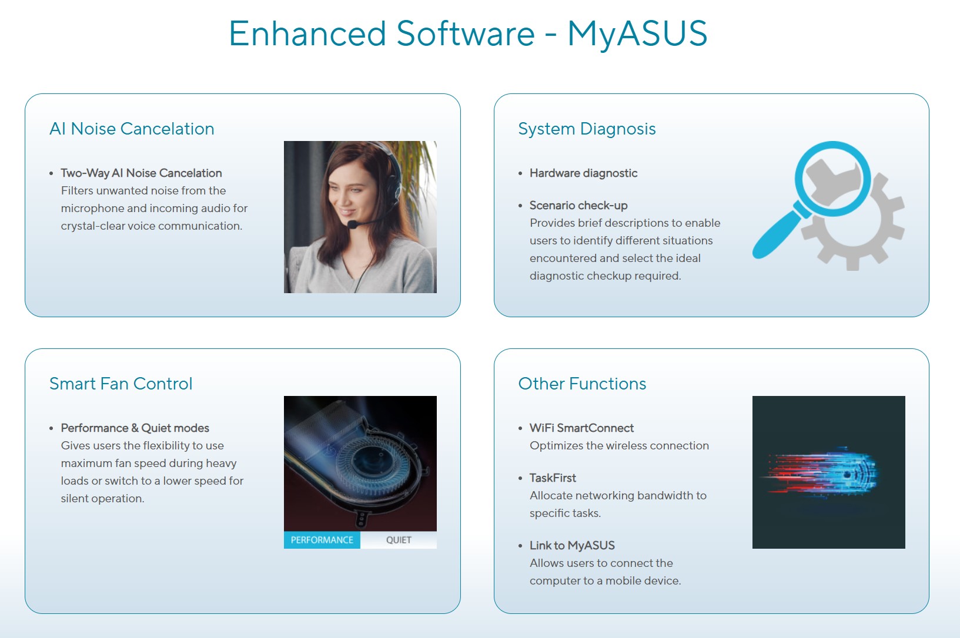Click the headset woman photo thumbnail
This screenshot has height=638, width=960.
(x=360, y=217)
